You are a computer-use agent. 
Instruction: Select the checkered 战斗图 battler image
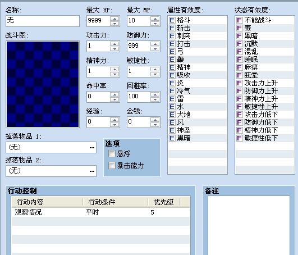click(x=43, y=84)
